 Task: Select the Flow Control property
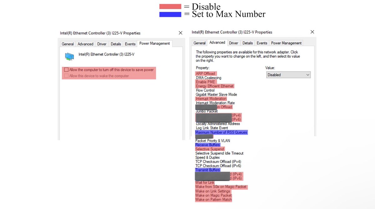click(x=205, y=90)
